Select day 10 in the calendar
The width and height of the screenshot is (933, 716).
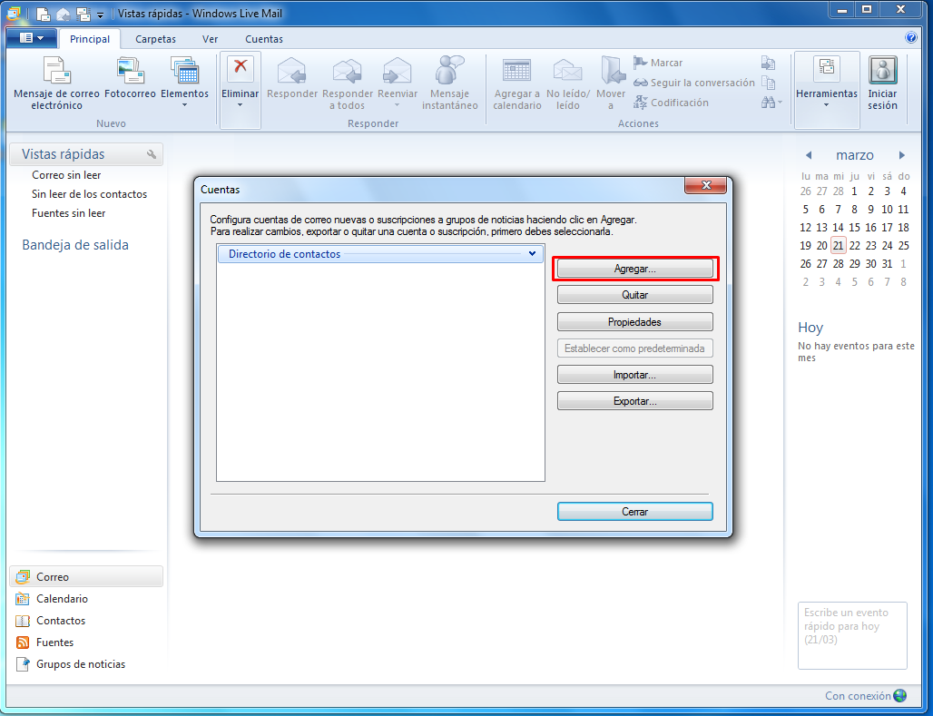pos(888,210)
